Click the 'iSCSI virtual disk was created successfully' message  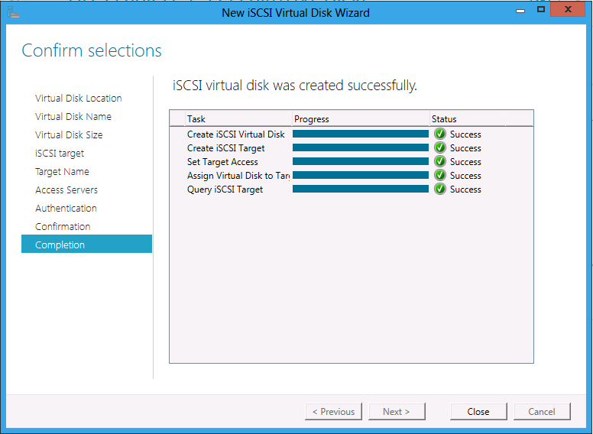(295, 86)
